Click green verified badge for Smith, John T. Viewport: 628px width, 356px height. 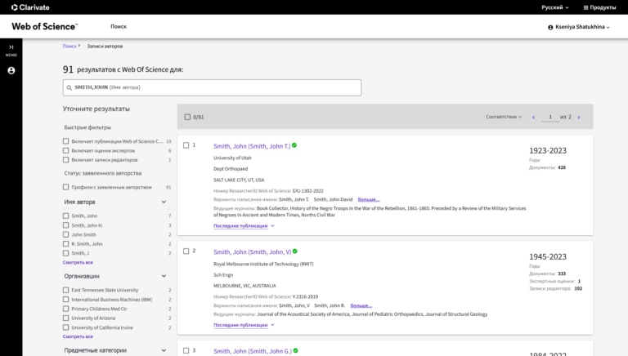[294, 145]
